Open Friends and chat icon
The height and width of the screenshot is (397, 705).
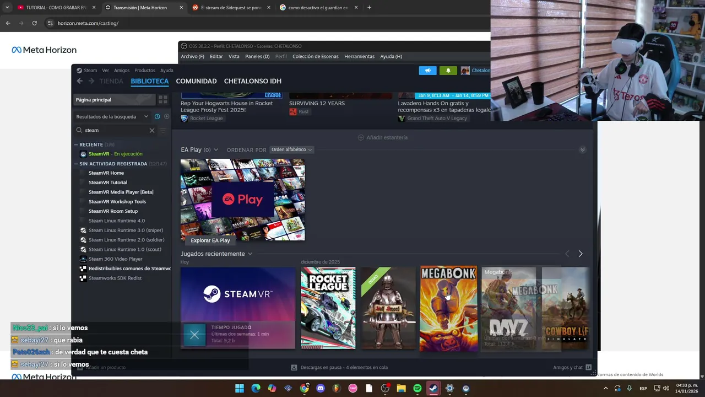[588, 367]
